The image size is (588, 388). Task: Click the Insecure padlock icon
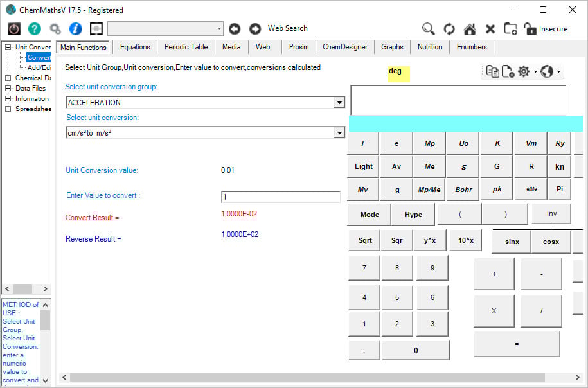pos(530,29)
